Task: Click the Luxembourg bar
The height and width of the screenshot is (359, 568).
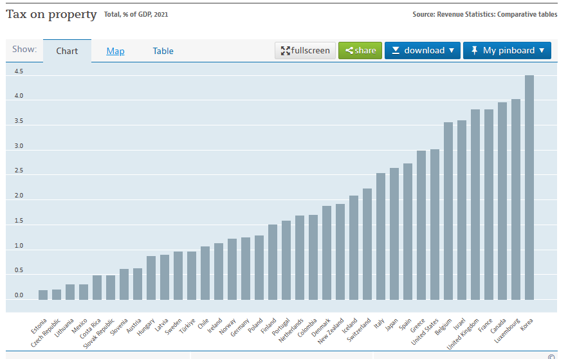Action: [x=516, y=199]
